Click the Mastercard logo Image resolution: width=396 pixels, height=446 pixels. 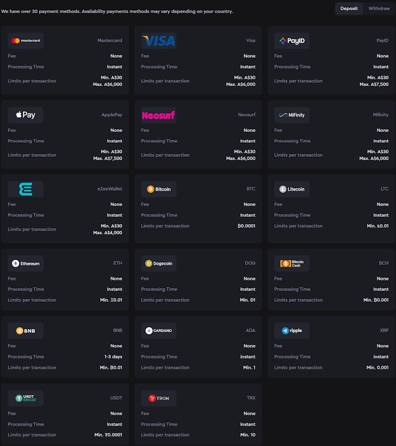(x=25, y=41)
